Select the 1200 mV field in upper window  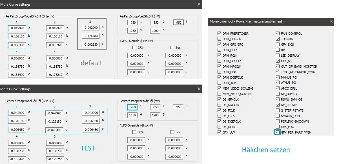[x=155, y=31]
